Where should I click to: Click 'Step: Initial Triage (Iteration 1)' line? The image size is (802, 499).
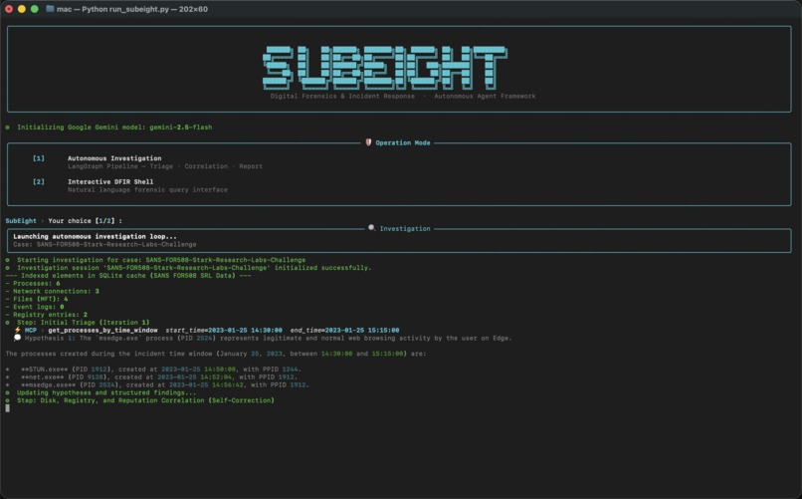coord(84,323)
